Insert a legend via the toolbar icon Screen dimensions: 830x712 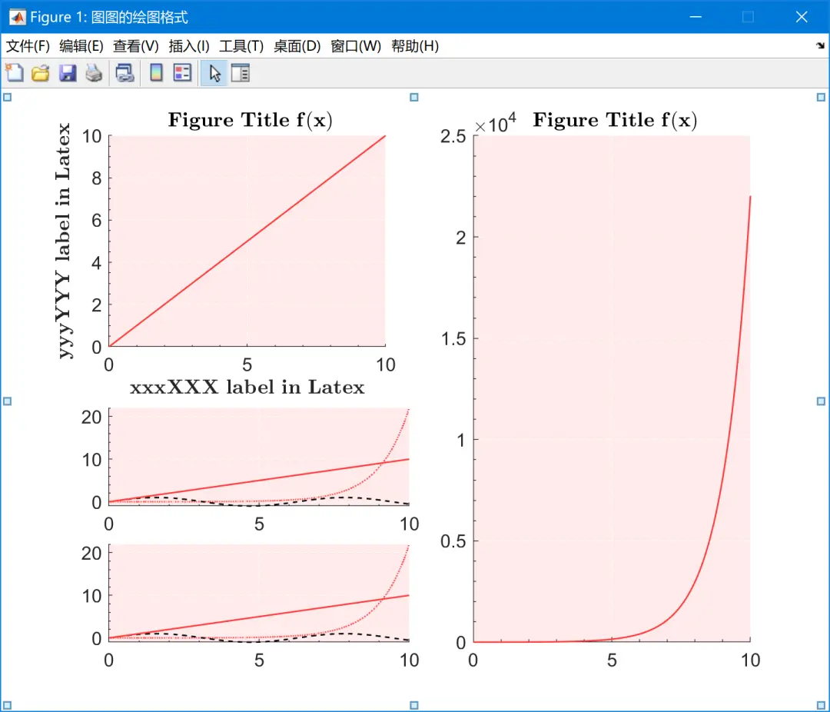click(x=182, y=73)
